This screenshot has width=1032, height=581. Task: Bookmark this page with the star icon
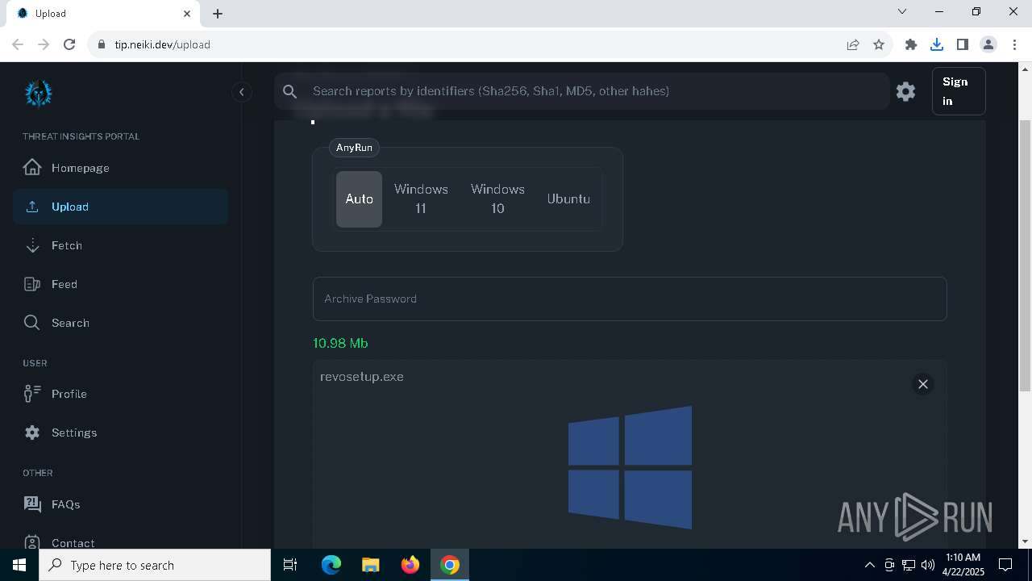(879, 44)
